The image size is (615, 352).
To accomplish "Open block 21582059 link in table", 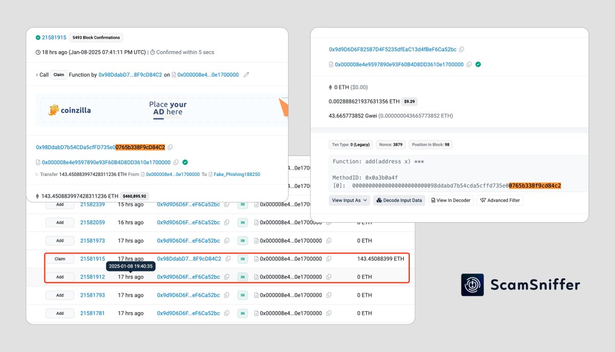I will point(92,223).
